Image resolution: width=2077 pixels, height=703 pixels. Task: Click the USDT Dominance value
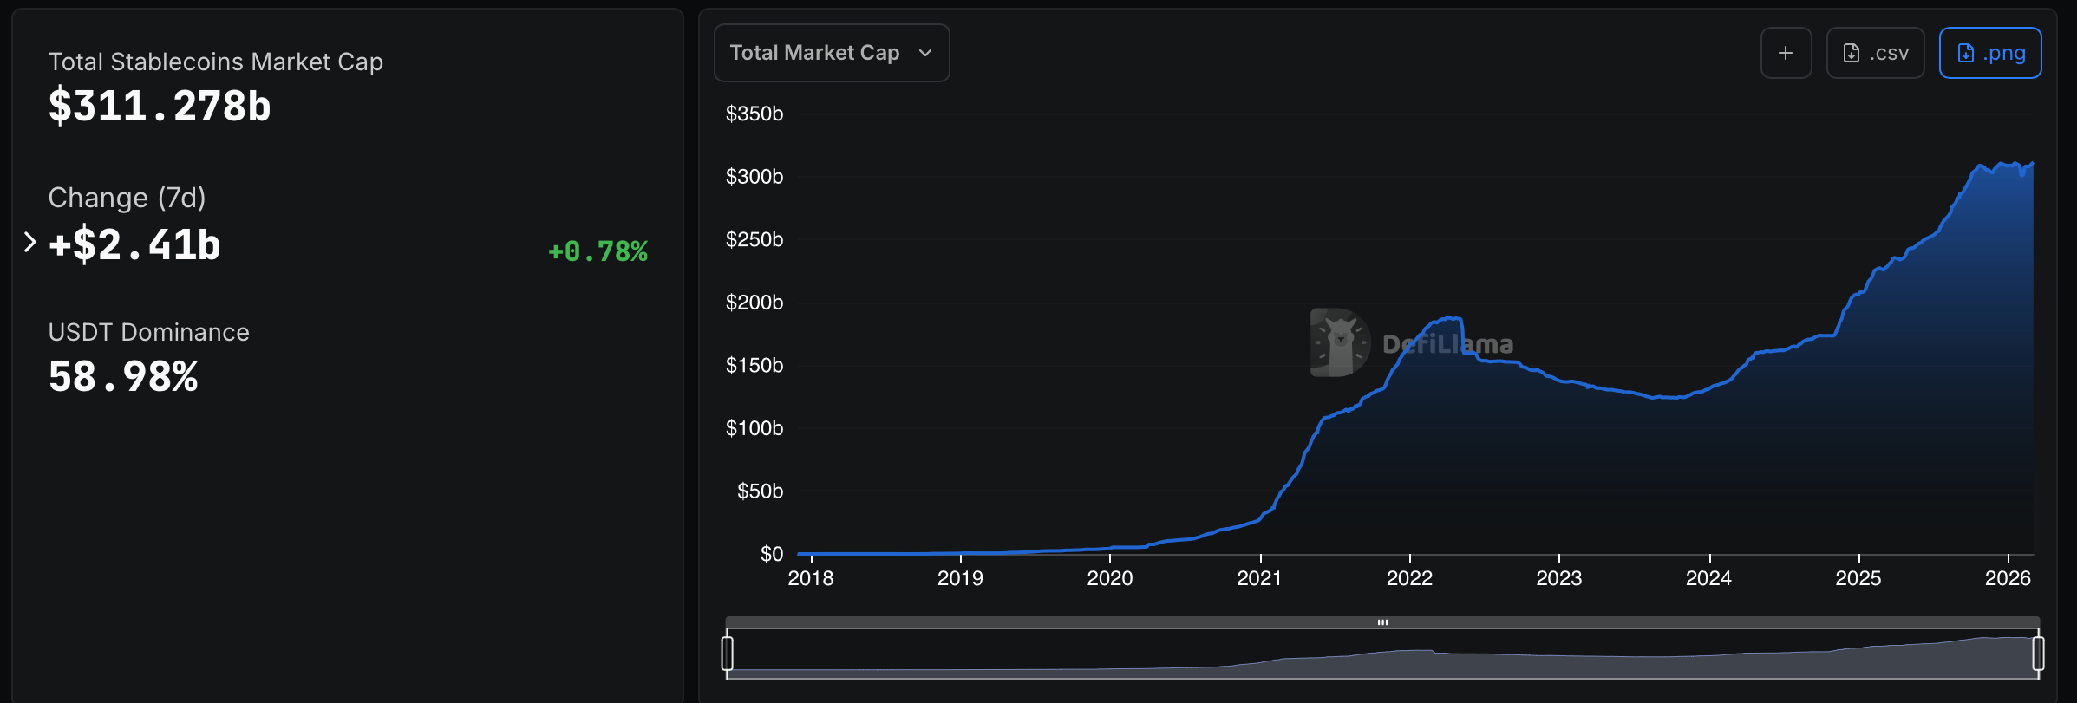coord(122,376)
